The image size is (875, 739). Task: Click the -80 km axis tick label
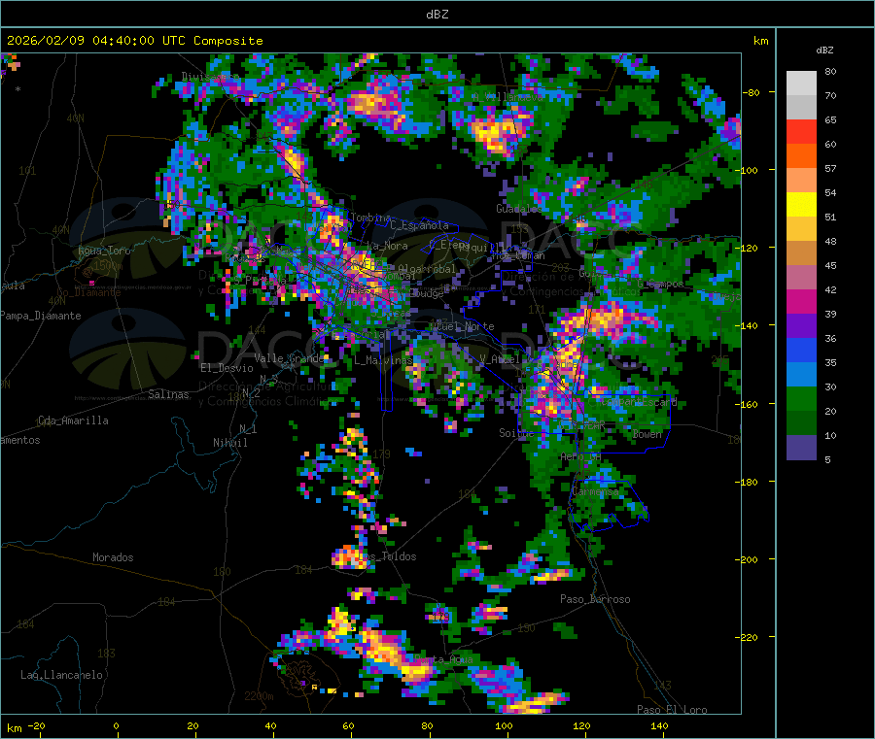click(752, 92)
